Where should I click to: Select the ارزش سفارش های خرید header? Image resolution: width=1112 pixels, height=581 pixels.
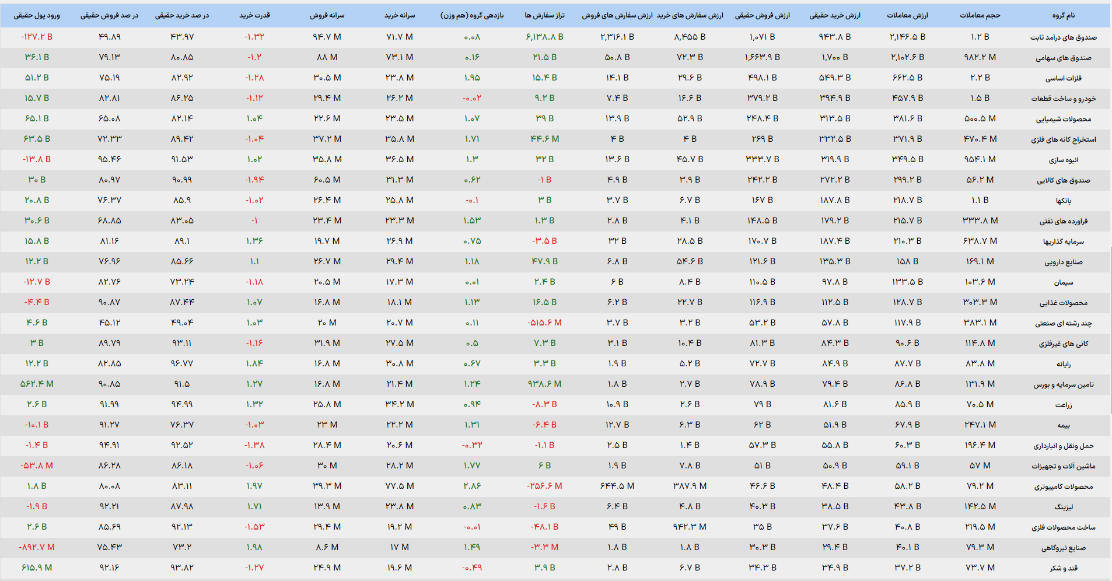690,16
